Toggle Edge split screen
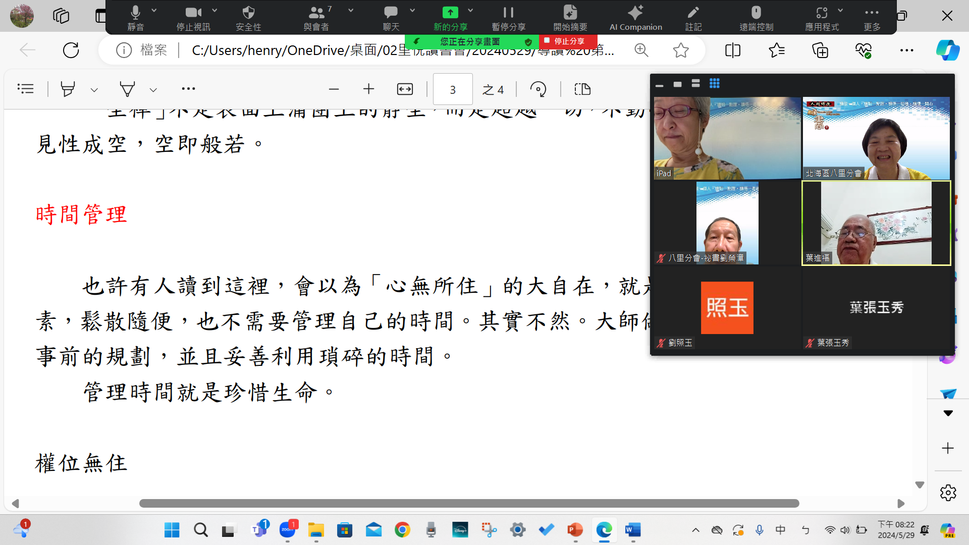The width and height of the screenshot is (969, 545). (732, 50)
